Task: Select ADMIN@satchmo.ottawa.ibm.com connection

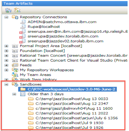Action: point(62,22)
